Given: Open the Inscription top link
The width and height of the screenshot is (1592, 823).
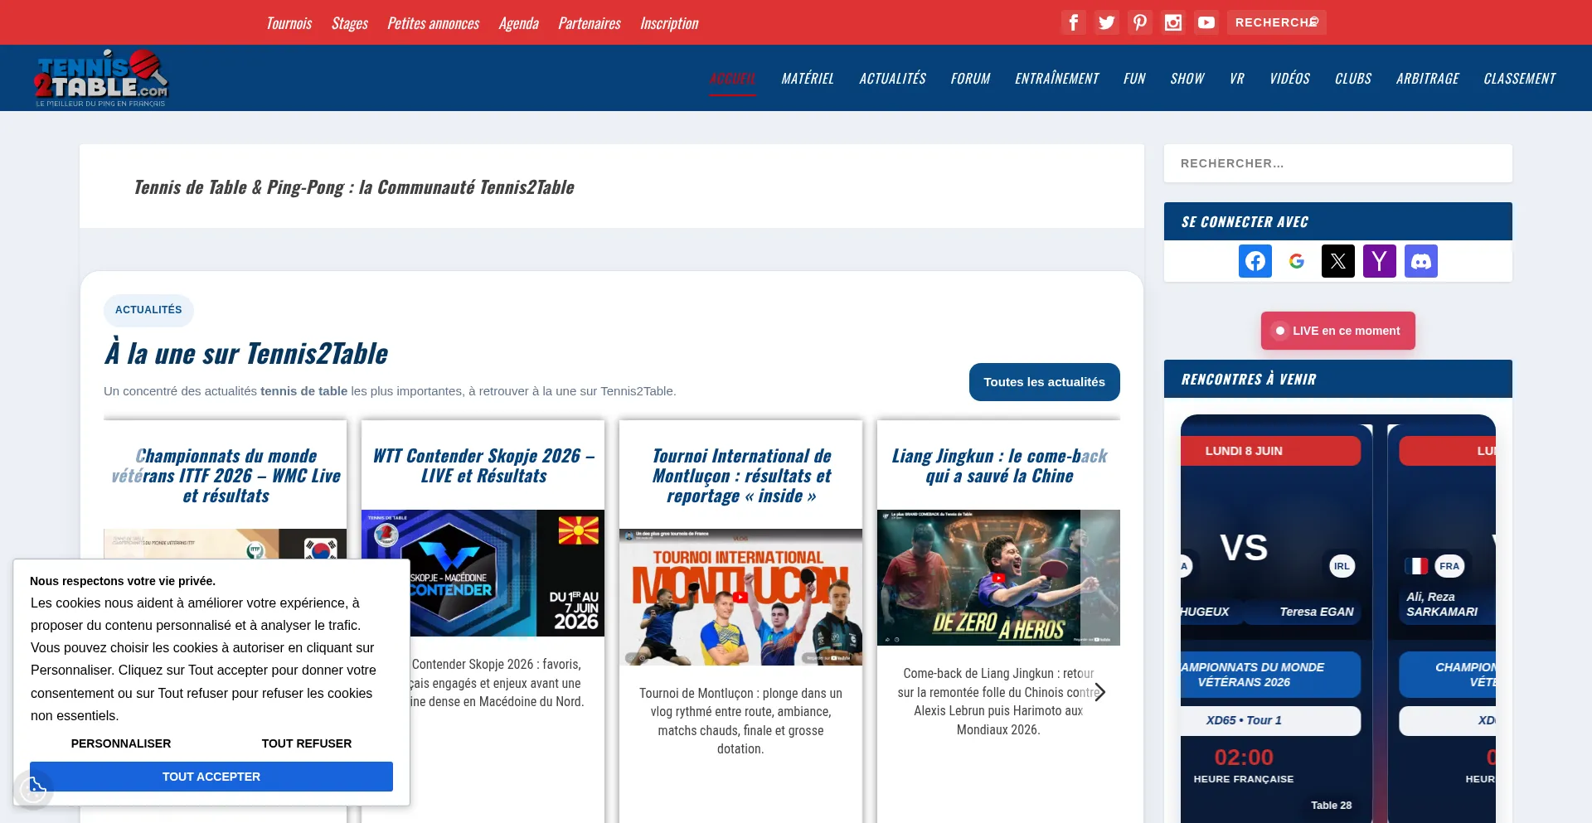Looking at the screenshot, I should pyautogui.click(x=670, y=23).
